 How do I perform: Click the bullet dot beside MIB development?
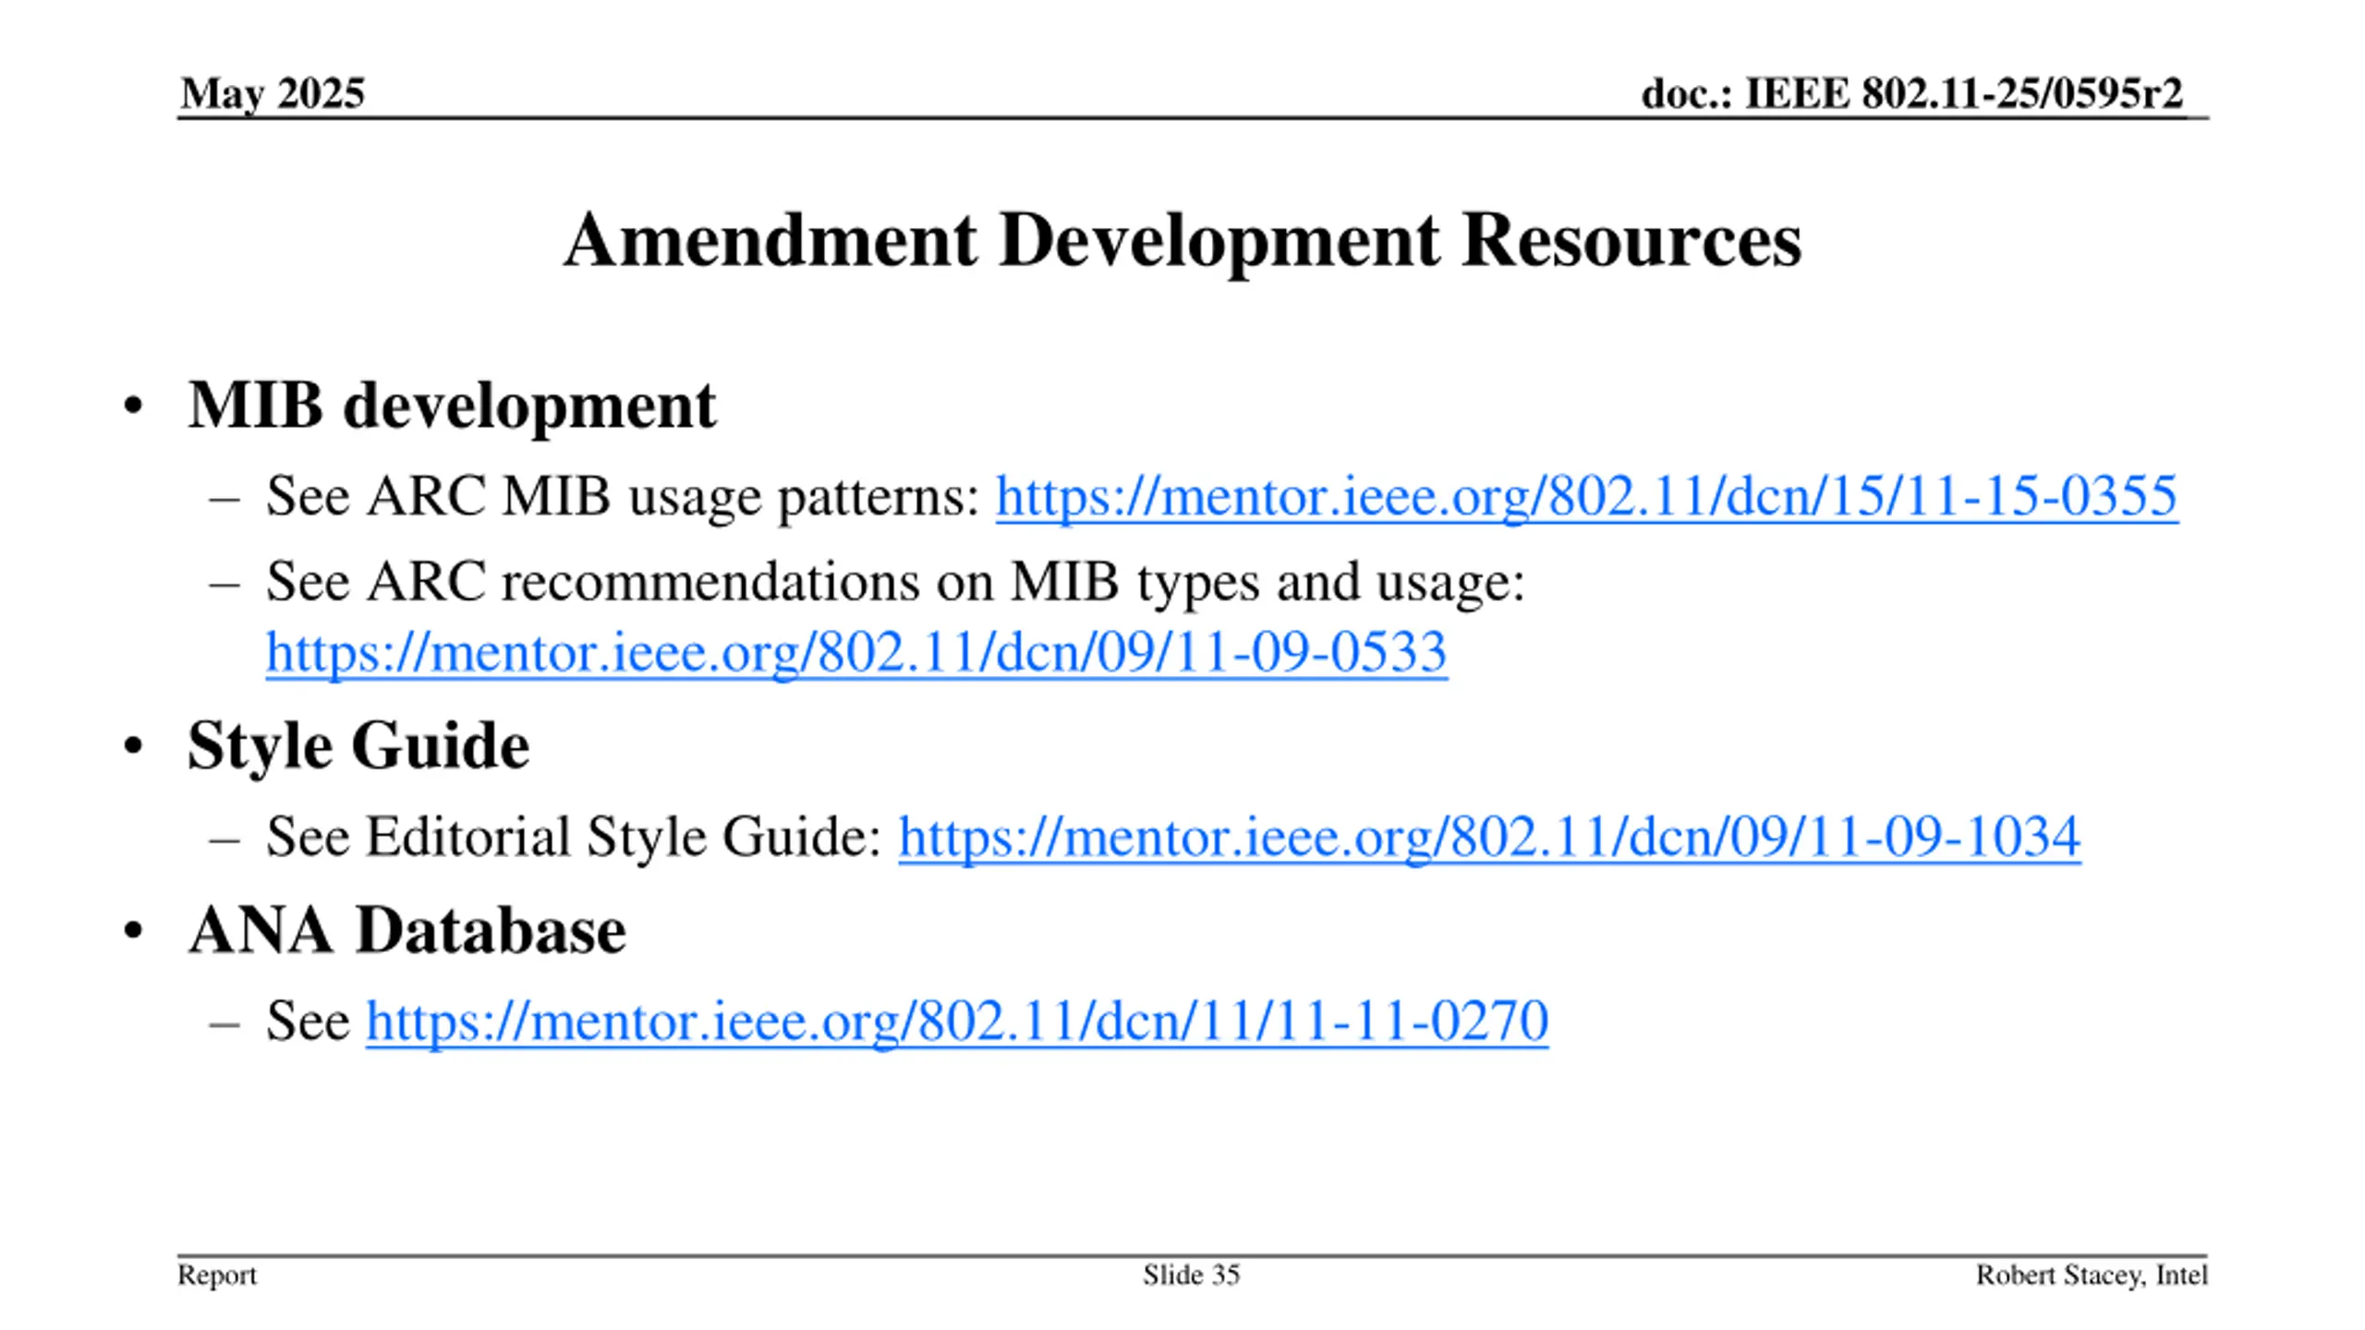(133, 406)
